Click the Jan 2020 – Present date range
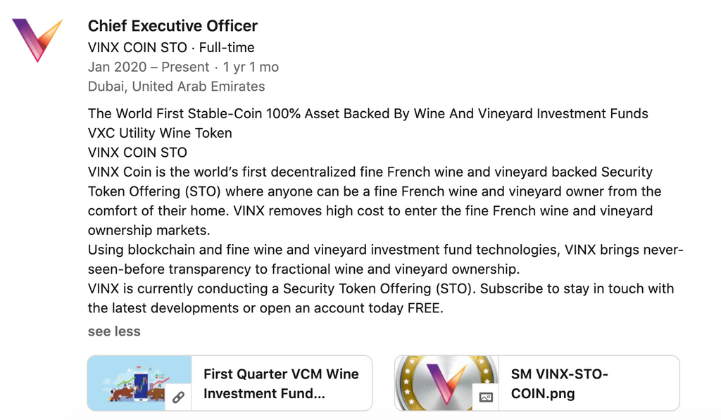The width and height of the screenshot is (721, 420). coord(149,67)
